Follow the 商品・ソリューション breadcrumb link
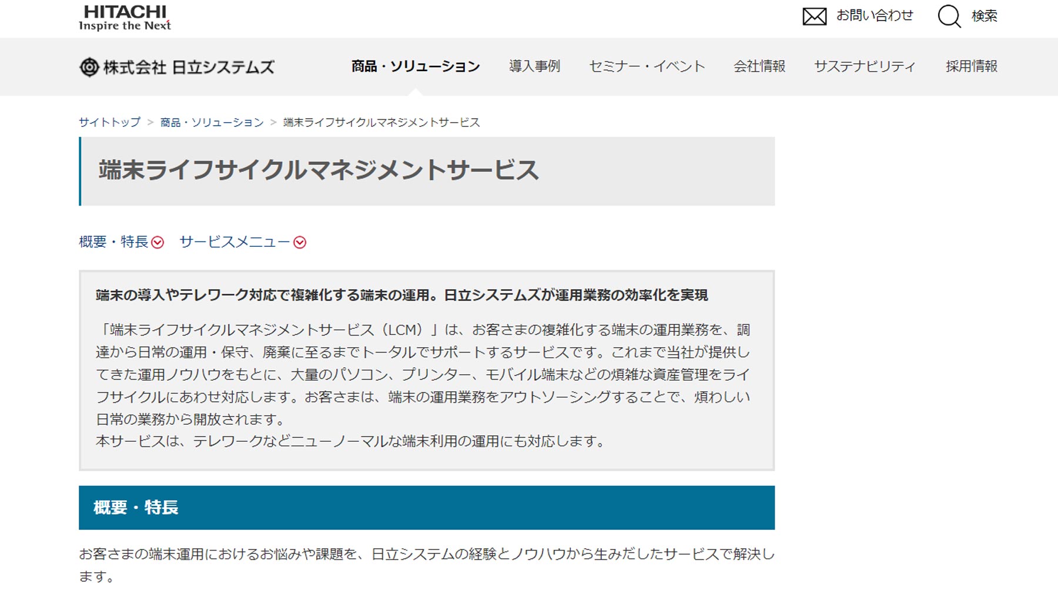Screen dimensions: 1058x594 click(x=212, y=122)
